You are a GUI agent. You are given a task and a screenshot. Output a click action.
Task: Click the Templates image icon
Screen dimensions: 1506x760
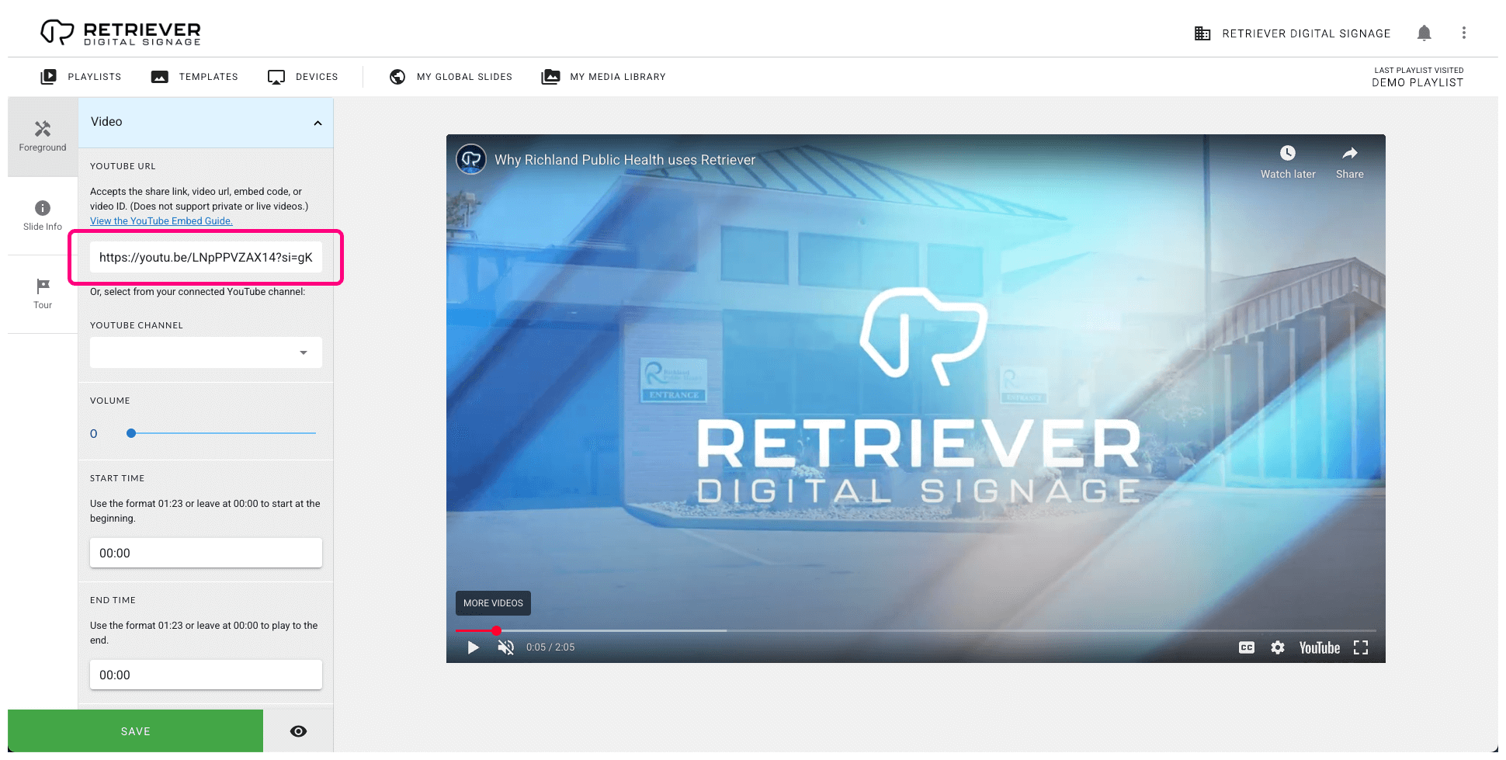click(x=160, y=77)
